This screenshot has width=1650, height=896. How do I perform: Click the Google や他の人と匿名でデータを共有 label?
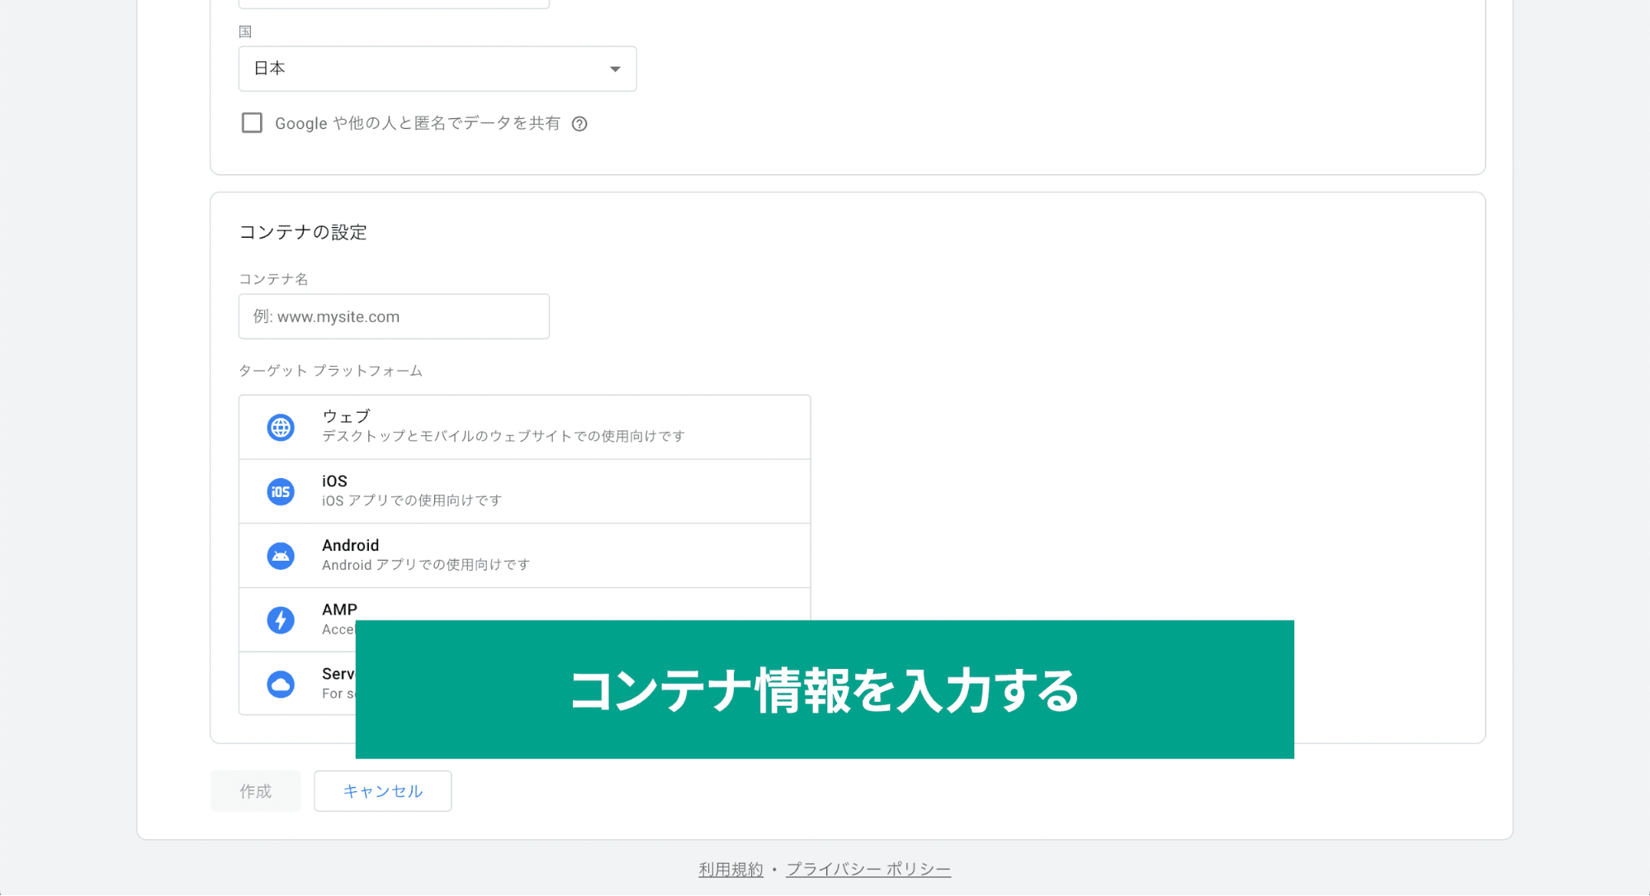tap(418, 123)
